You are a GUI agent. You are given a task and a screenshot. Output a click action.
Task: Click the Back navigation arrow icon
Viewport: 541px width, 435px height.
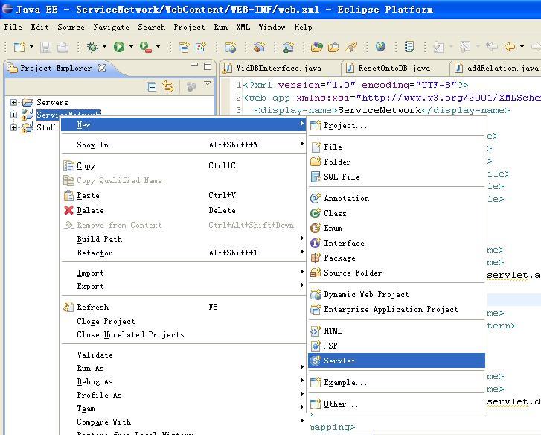coord(509,46)
